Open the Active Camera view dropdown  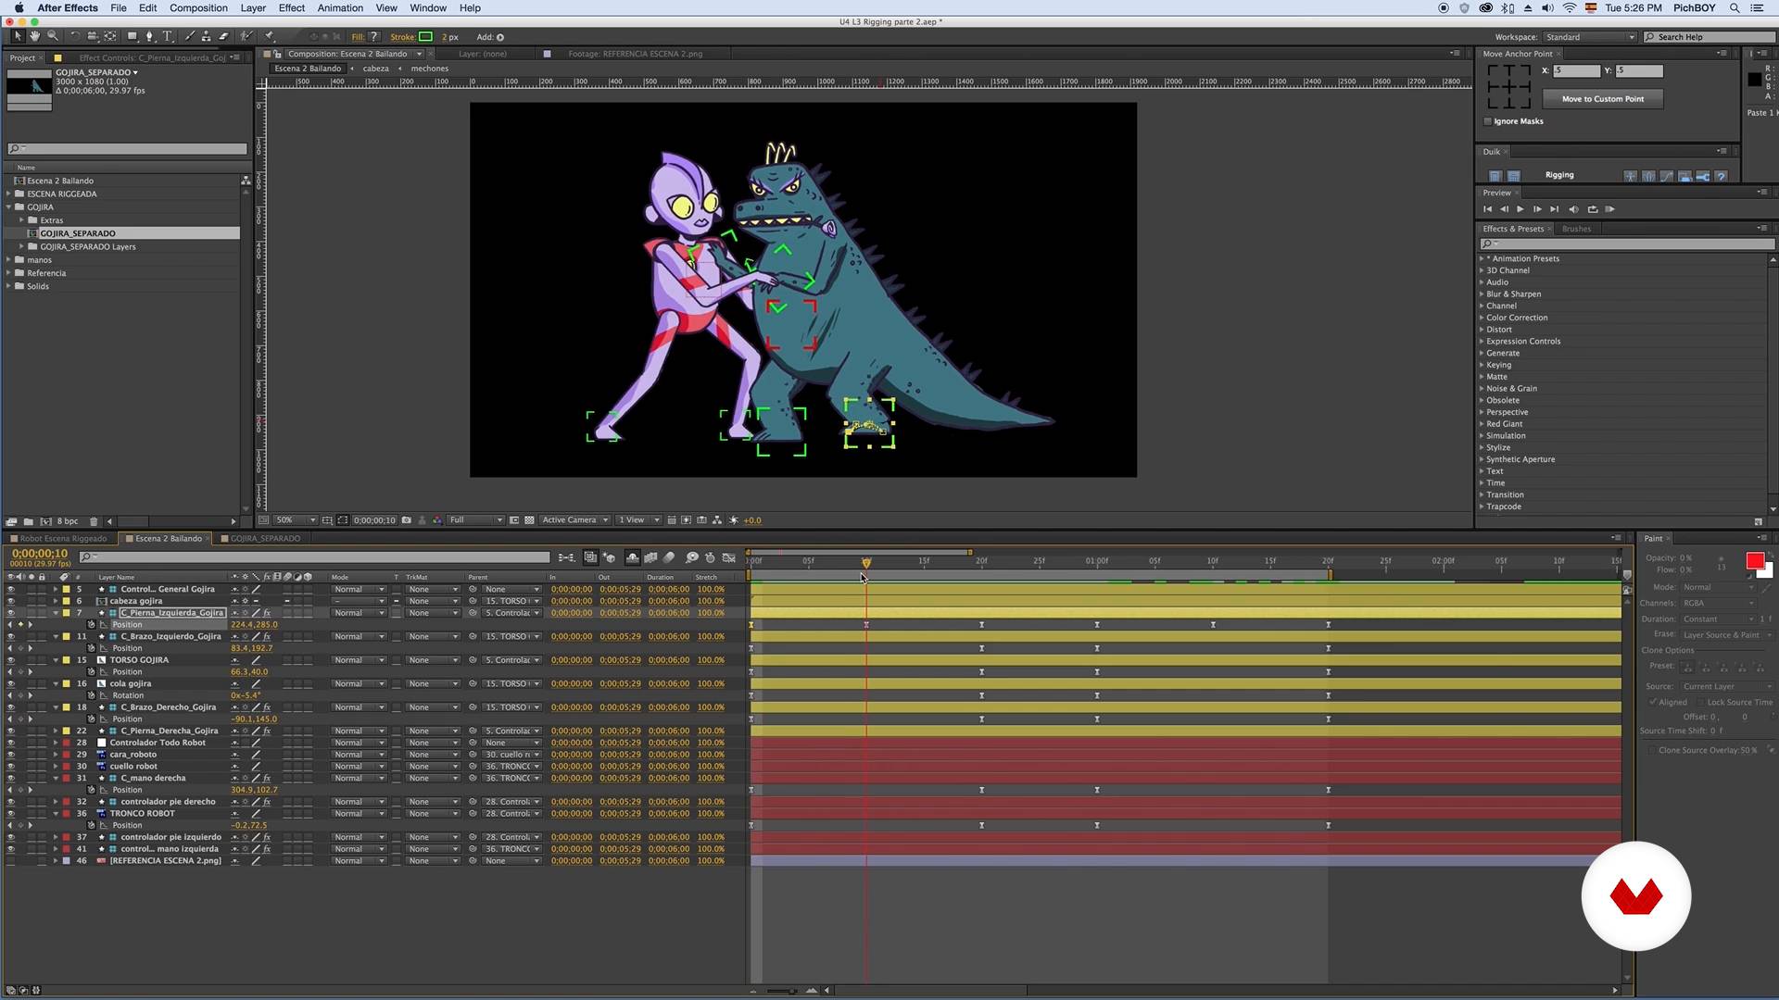[575, 520]
